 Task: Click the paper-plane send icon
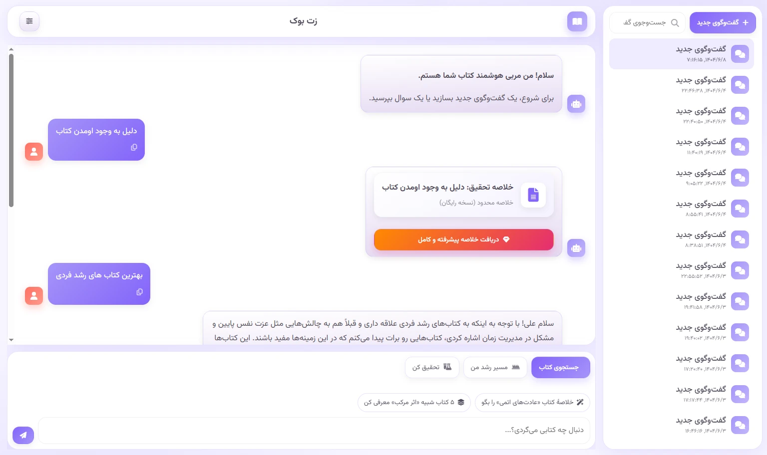[23, 435]
